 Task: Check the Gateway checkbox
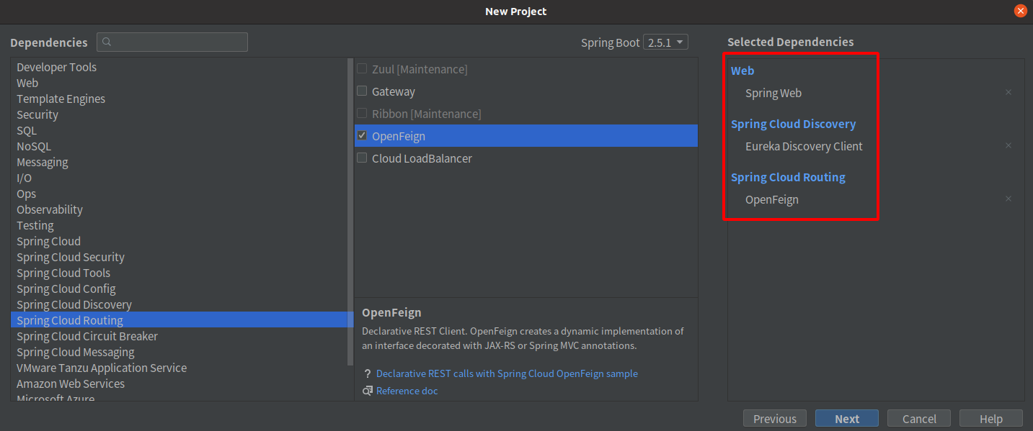pos(362,91)
